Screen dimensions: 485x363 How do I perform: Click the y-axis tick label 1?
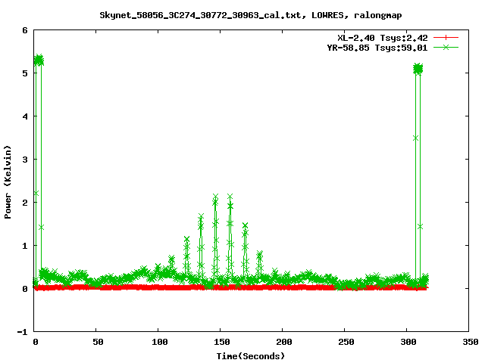point(25,246)
